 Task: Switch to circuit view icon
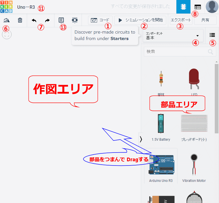coord(183,7)
